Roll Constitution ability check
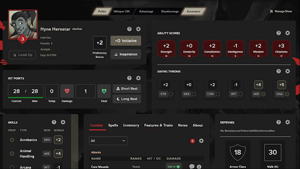Image resolution: width=300 pixels, height=169 pixels. [212, 49]
